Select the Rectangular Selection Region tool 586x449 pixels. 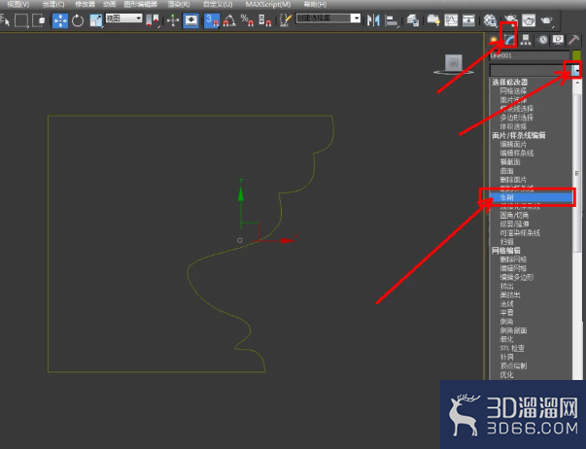[21, 20]
